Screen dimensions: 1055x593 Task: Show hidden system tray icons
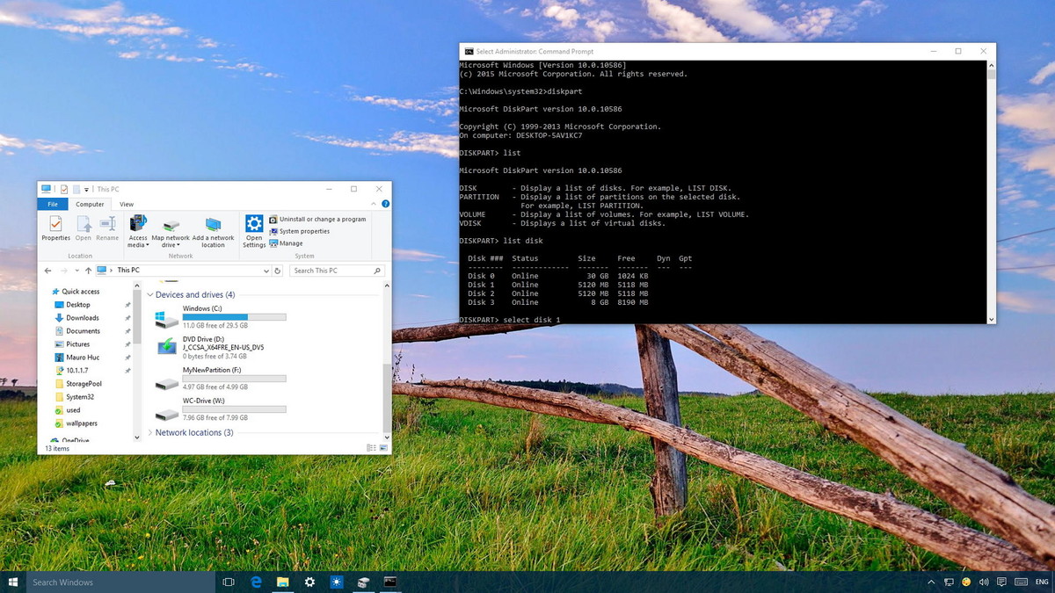[931, 582]
